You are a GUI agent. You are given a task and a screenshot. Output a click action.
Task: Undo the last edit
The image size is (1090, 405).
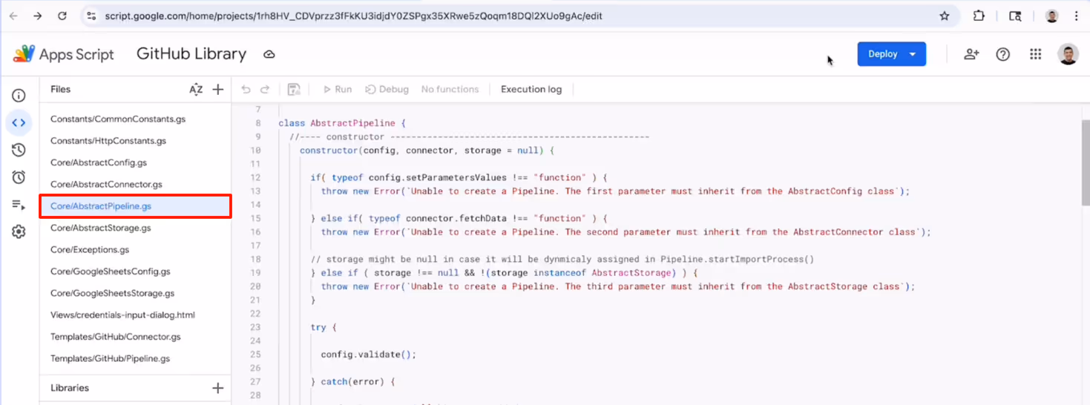tap(246, 89)
